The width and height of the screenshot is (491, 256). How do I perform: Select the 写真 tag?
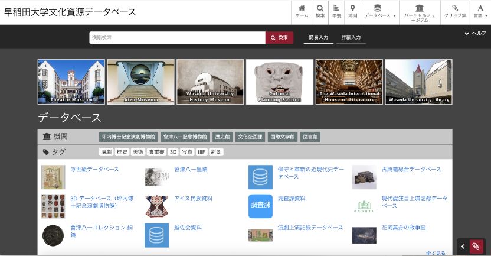(x=187, y=152)
